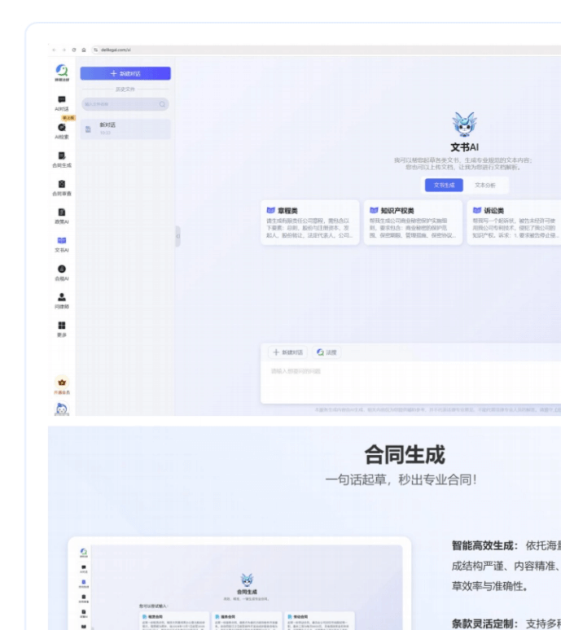561x630 pixels.
Task: Click the 智能高效生成 paragraph heading
Action: click(x=485, y=545)
